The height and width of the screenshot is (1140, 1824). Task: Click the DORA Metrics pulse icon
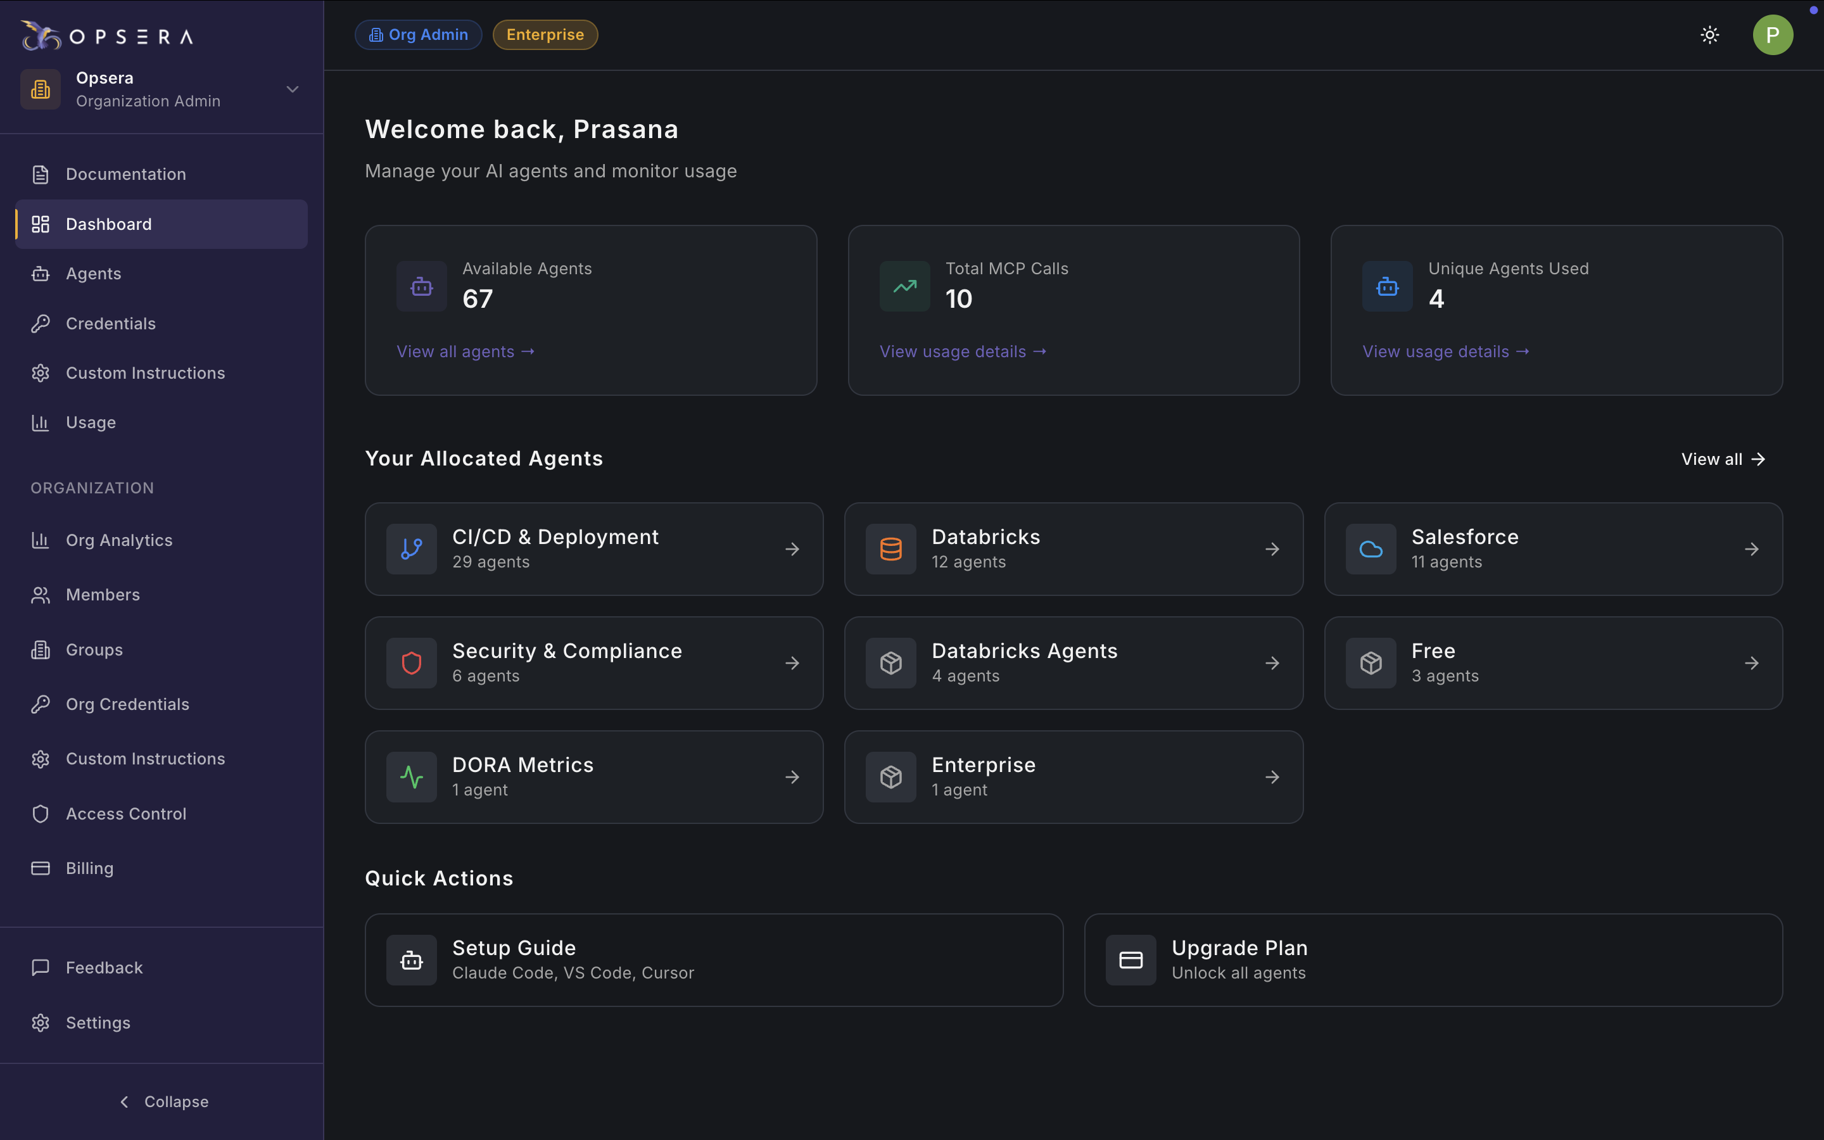412,776
